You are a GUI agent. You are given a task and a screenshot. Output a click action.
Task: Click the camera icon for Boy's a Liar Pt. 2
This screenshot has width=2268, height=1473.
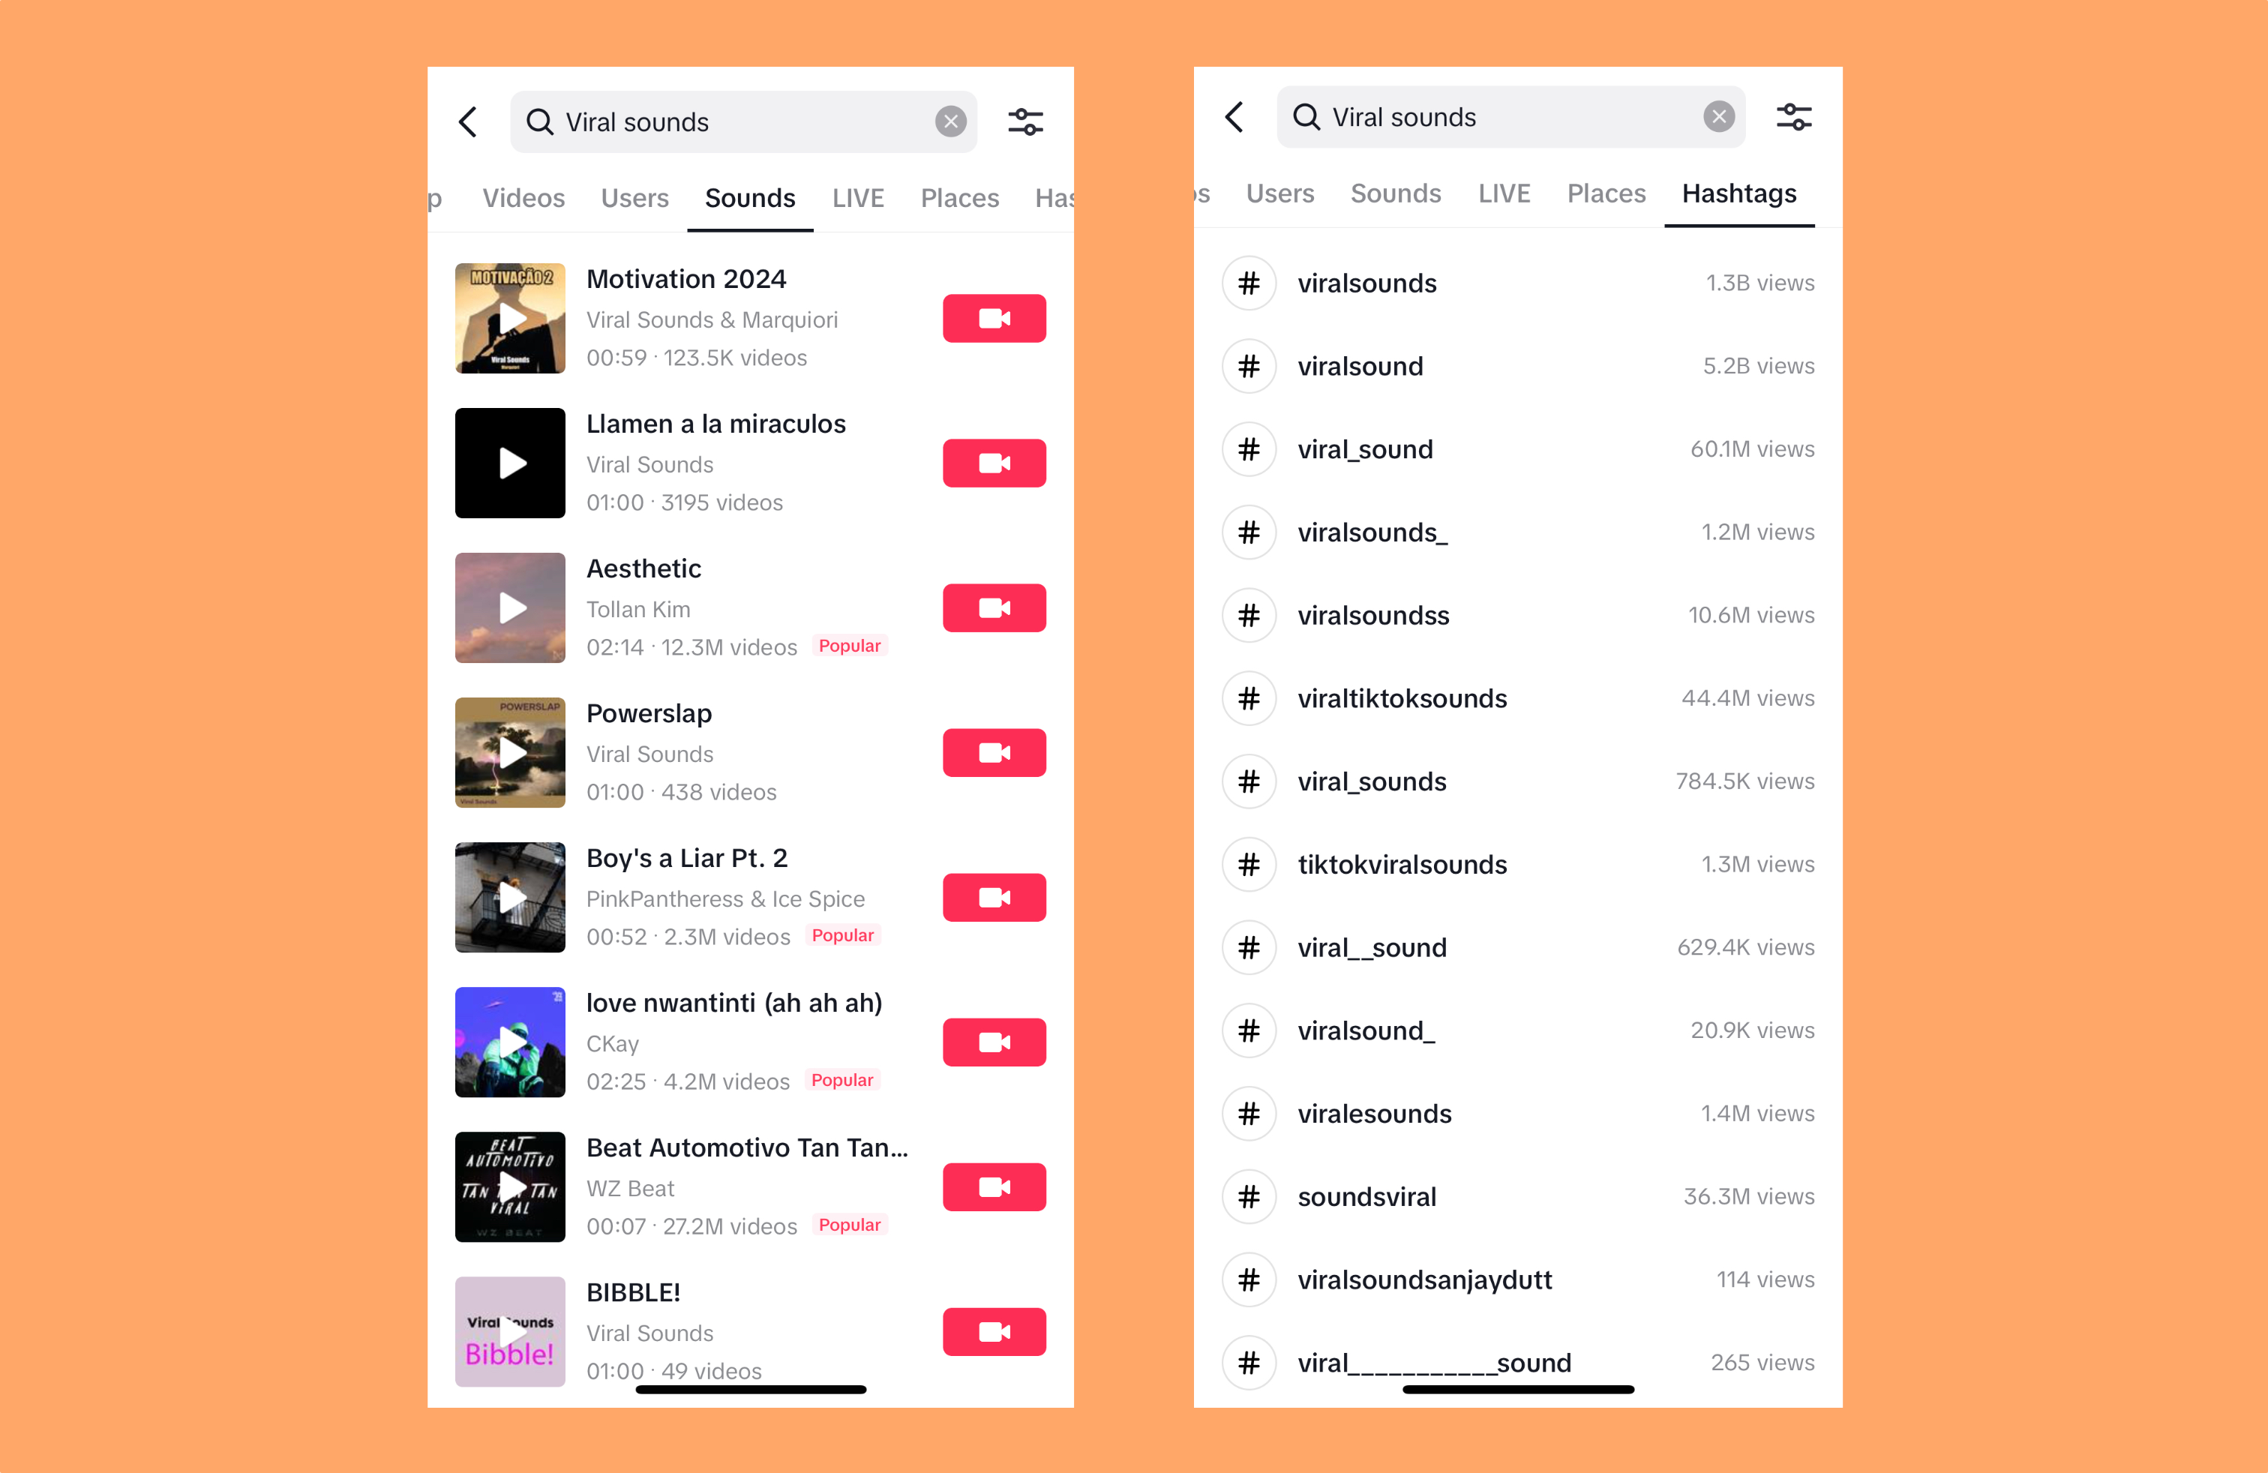994,896
